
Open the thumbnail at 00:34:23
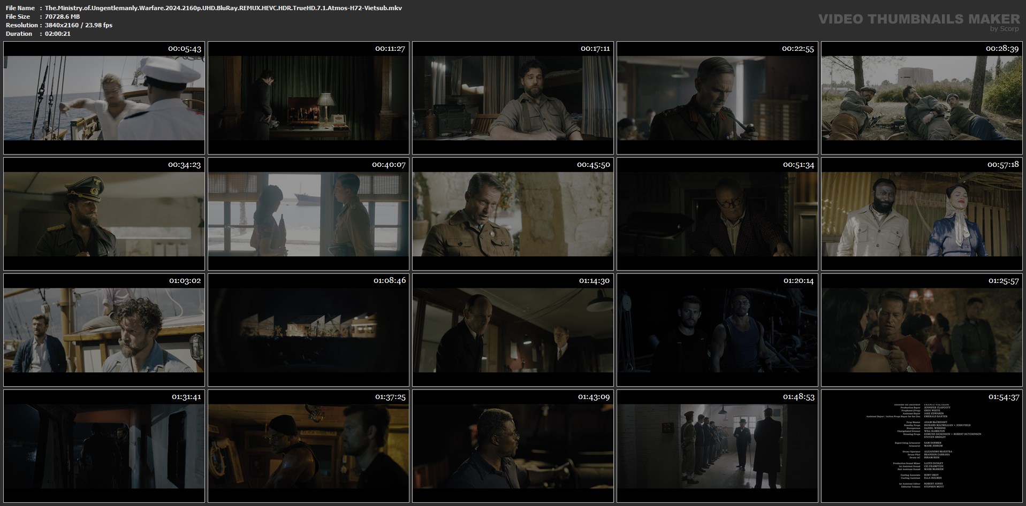click(x=104, y=214)
